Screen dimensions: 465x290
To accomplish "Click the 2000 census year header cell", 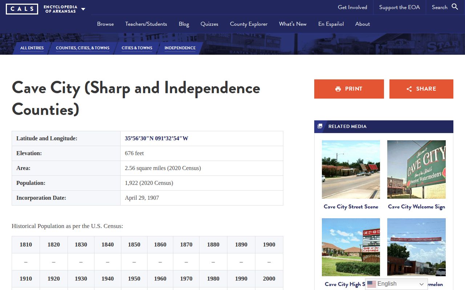I will (269, 278).
